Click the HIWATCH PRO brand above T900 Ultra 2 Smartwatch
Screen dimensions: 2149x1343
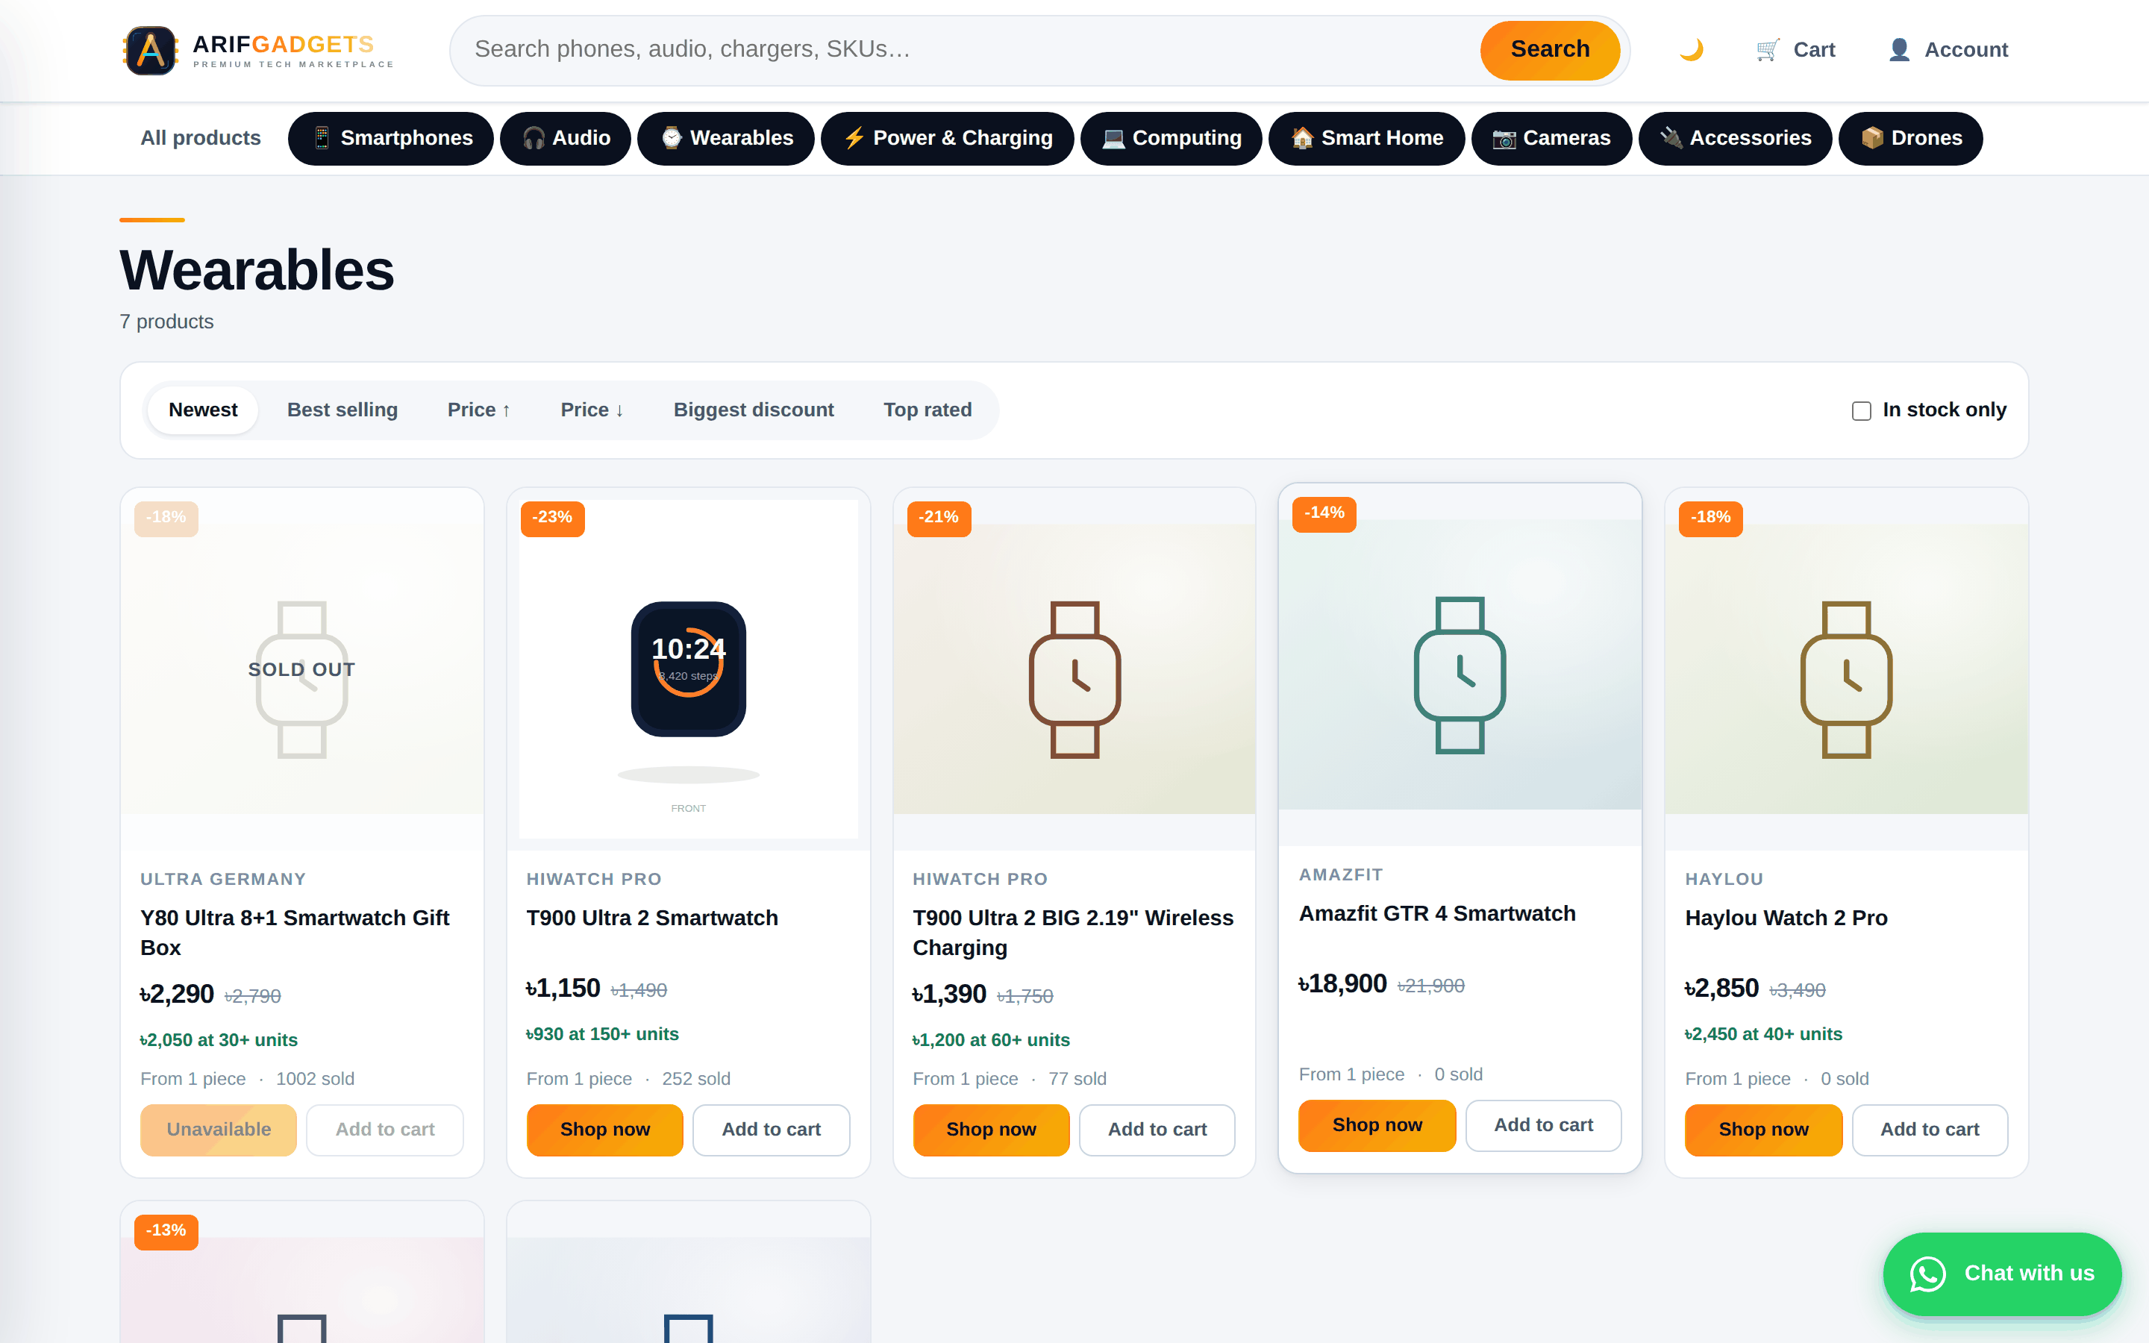click(x=594, y=880)
